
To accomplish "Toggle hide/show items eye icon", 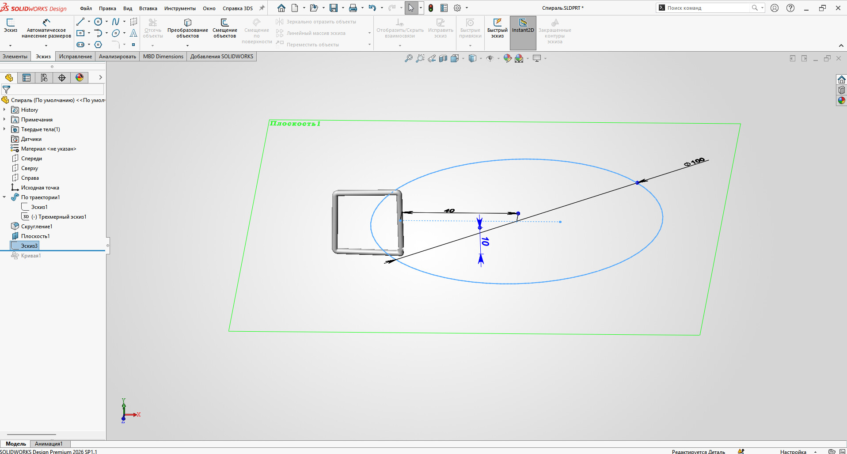I will pos(490,58).
